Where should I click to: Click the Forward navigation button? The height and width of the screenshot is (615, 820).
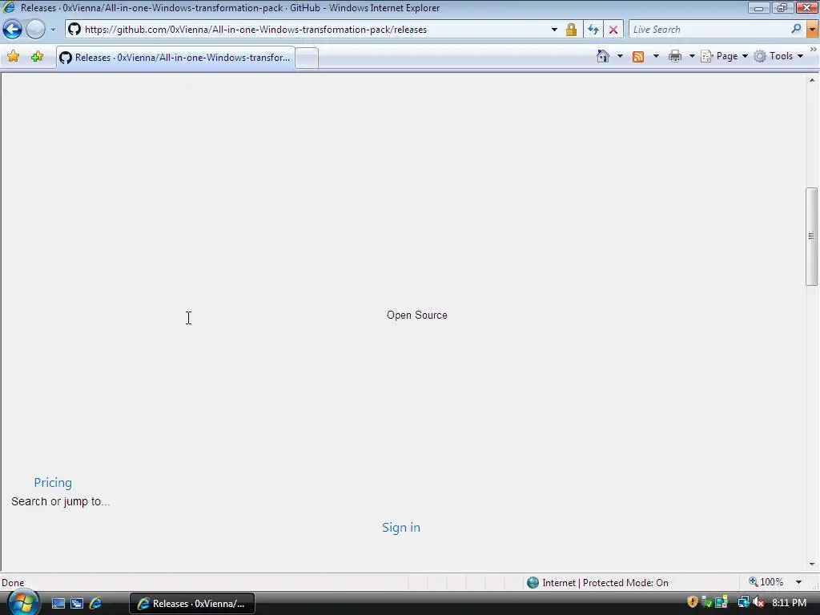coord(35,30)
